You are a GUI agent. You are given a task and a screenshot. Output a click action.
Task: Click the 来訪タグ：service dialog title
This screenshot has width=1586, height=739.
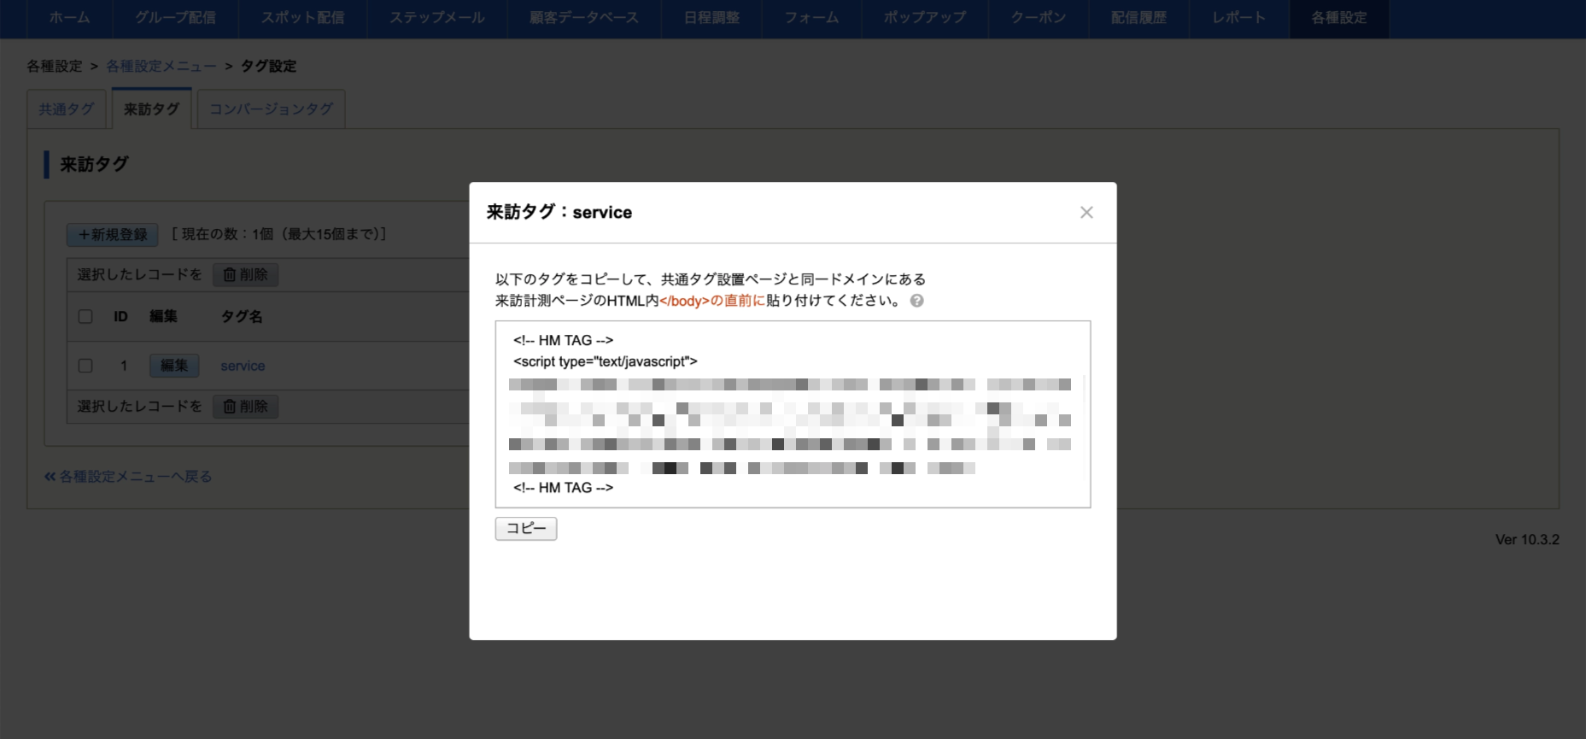coord(559,212)
